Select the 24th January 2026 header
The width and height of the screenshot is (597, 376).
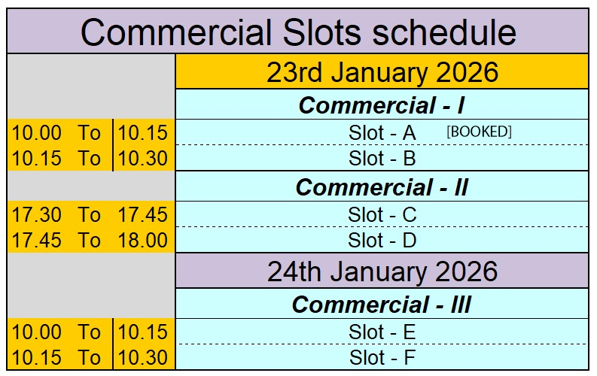tap(382, 271)
